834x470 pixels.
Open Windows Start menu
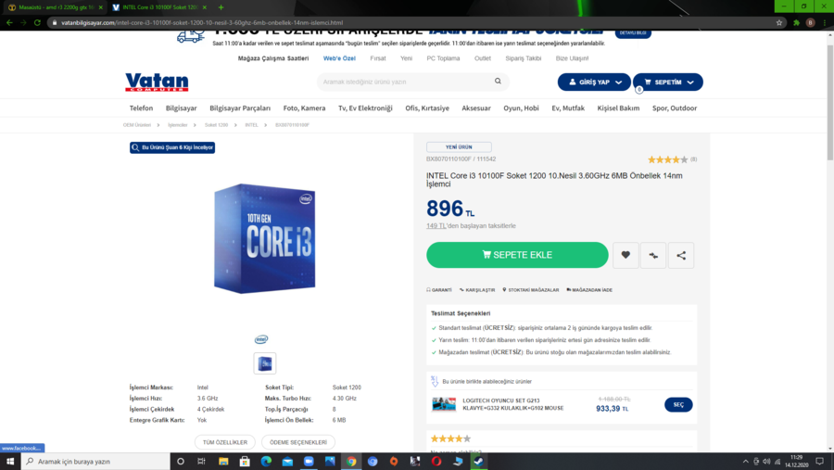coord(10,461)
